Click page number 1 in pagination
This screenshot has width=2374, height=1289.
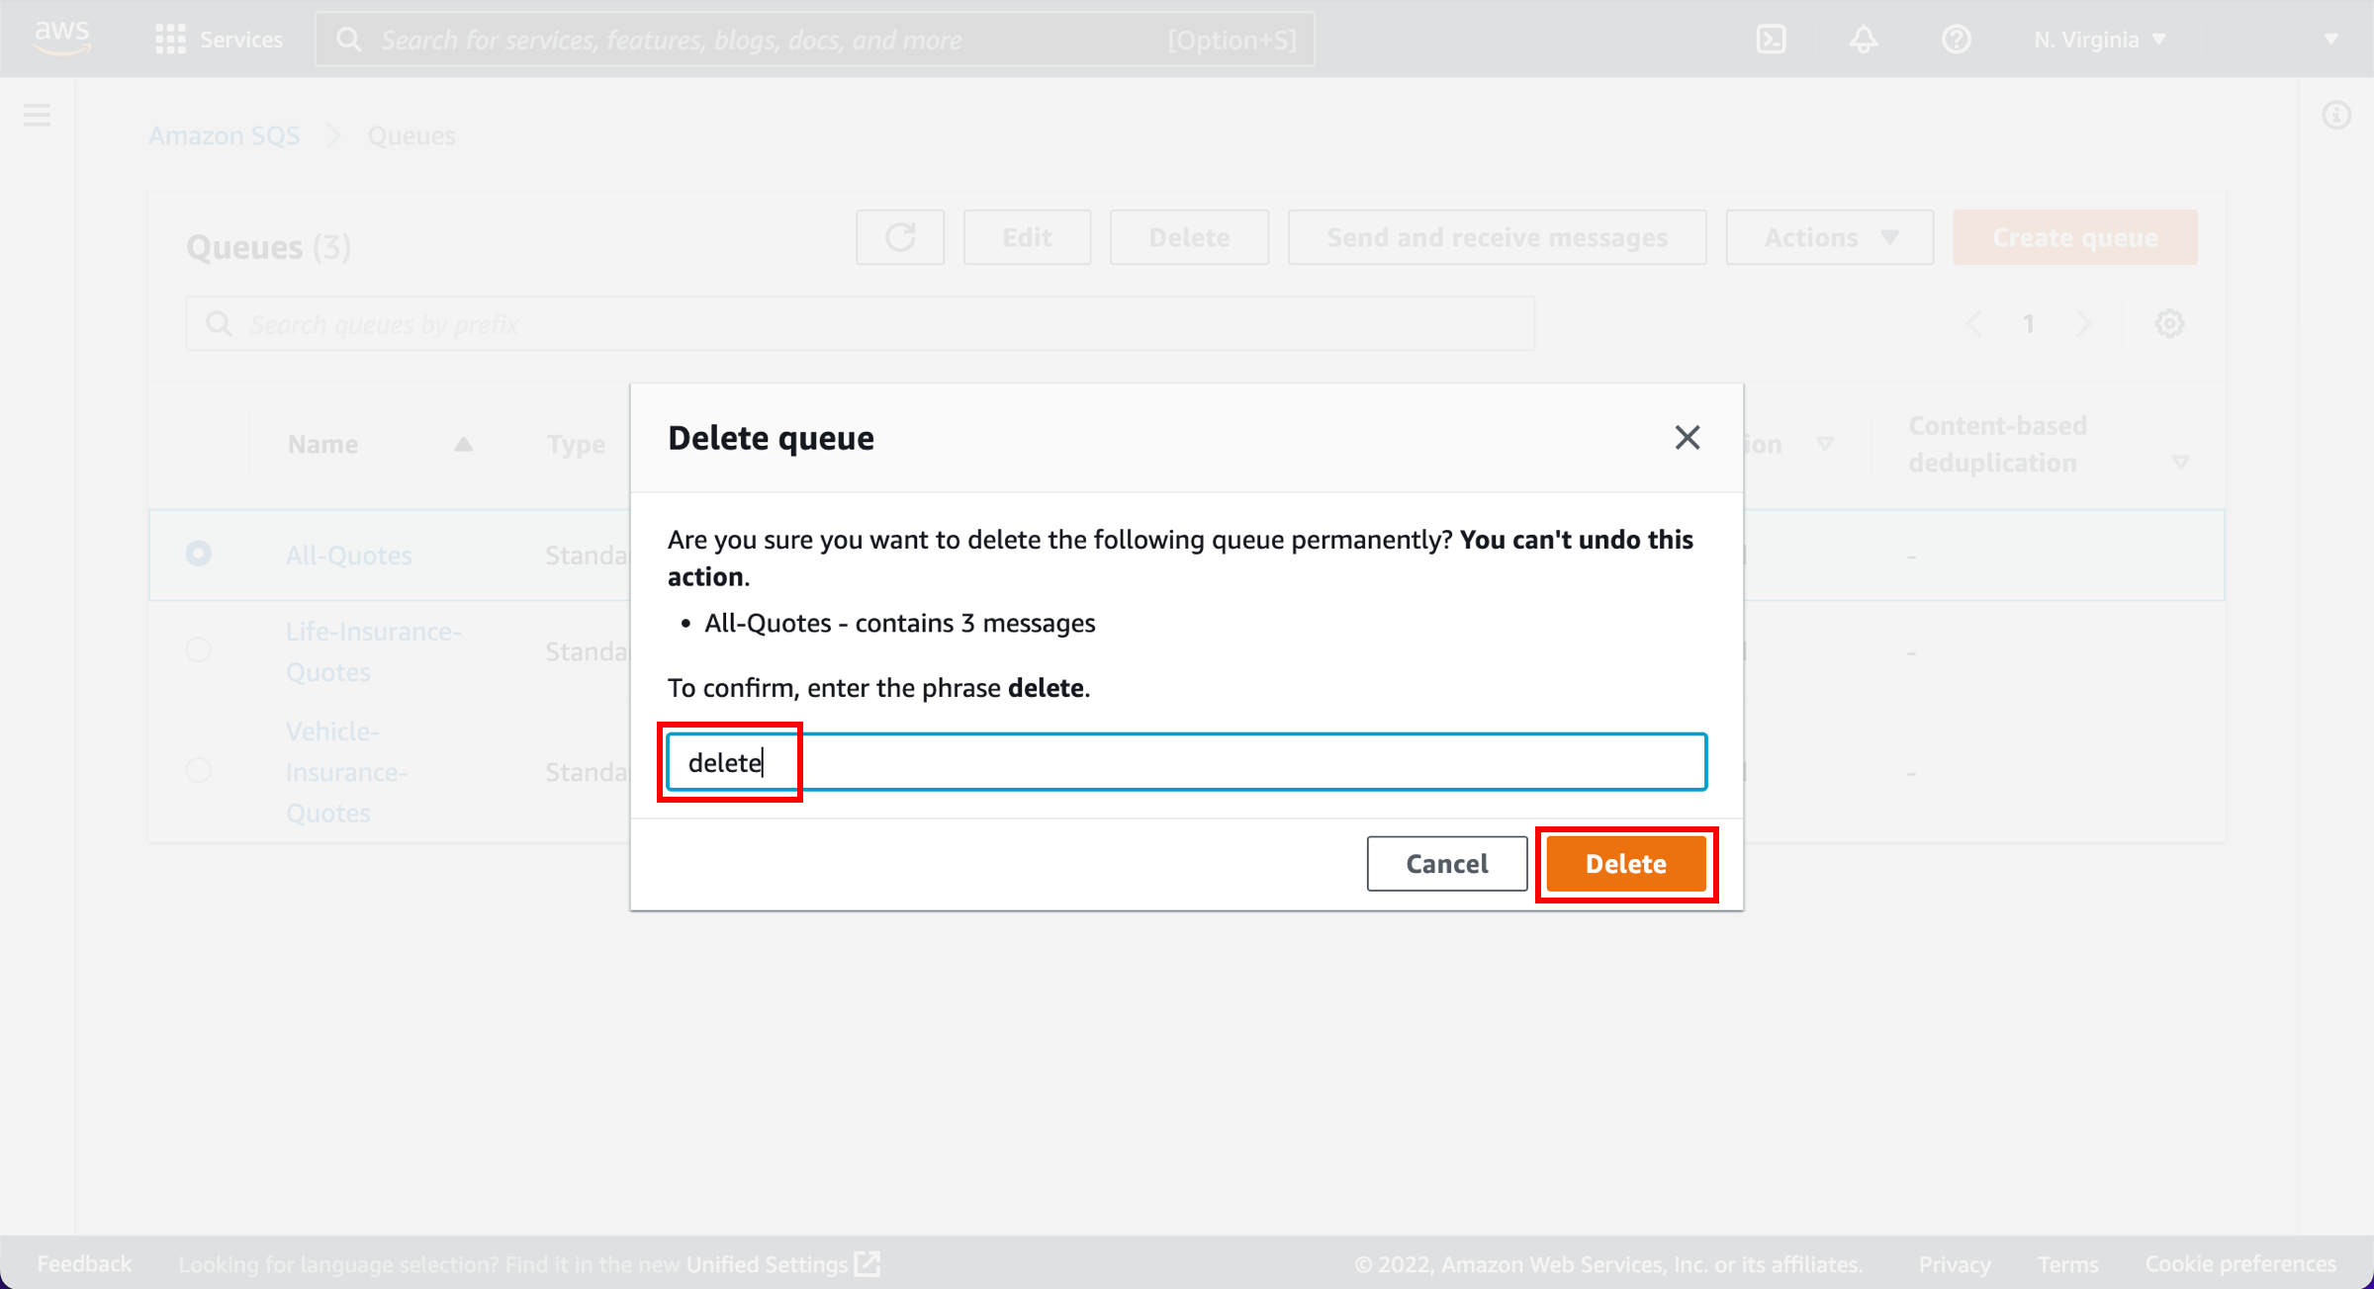point(2028,323)
